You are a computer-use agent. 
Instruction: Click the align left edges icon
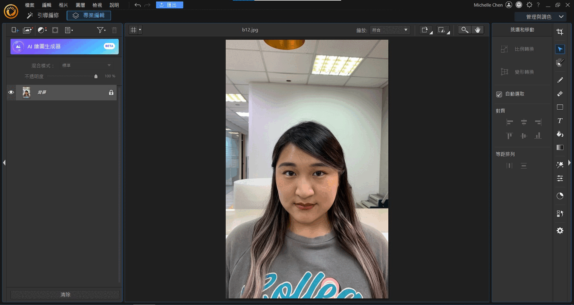pyautogui.click(x=510, y=122)
